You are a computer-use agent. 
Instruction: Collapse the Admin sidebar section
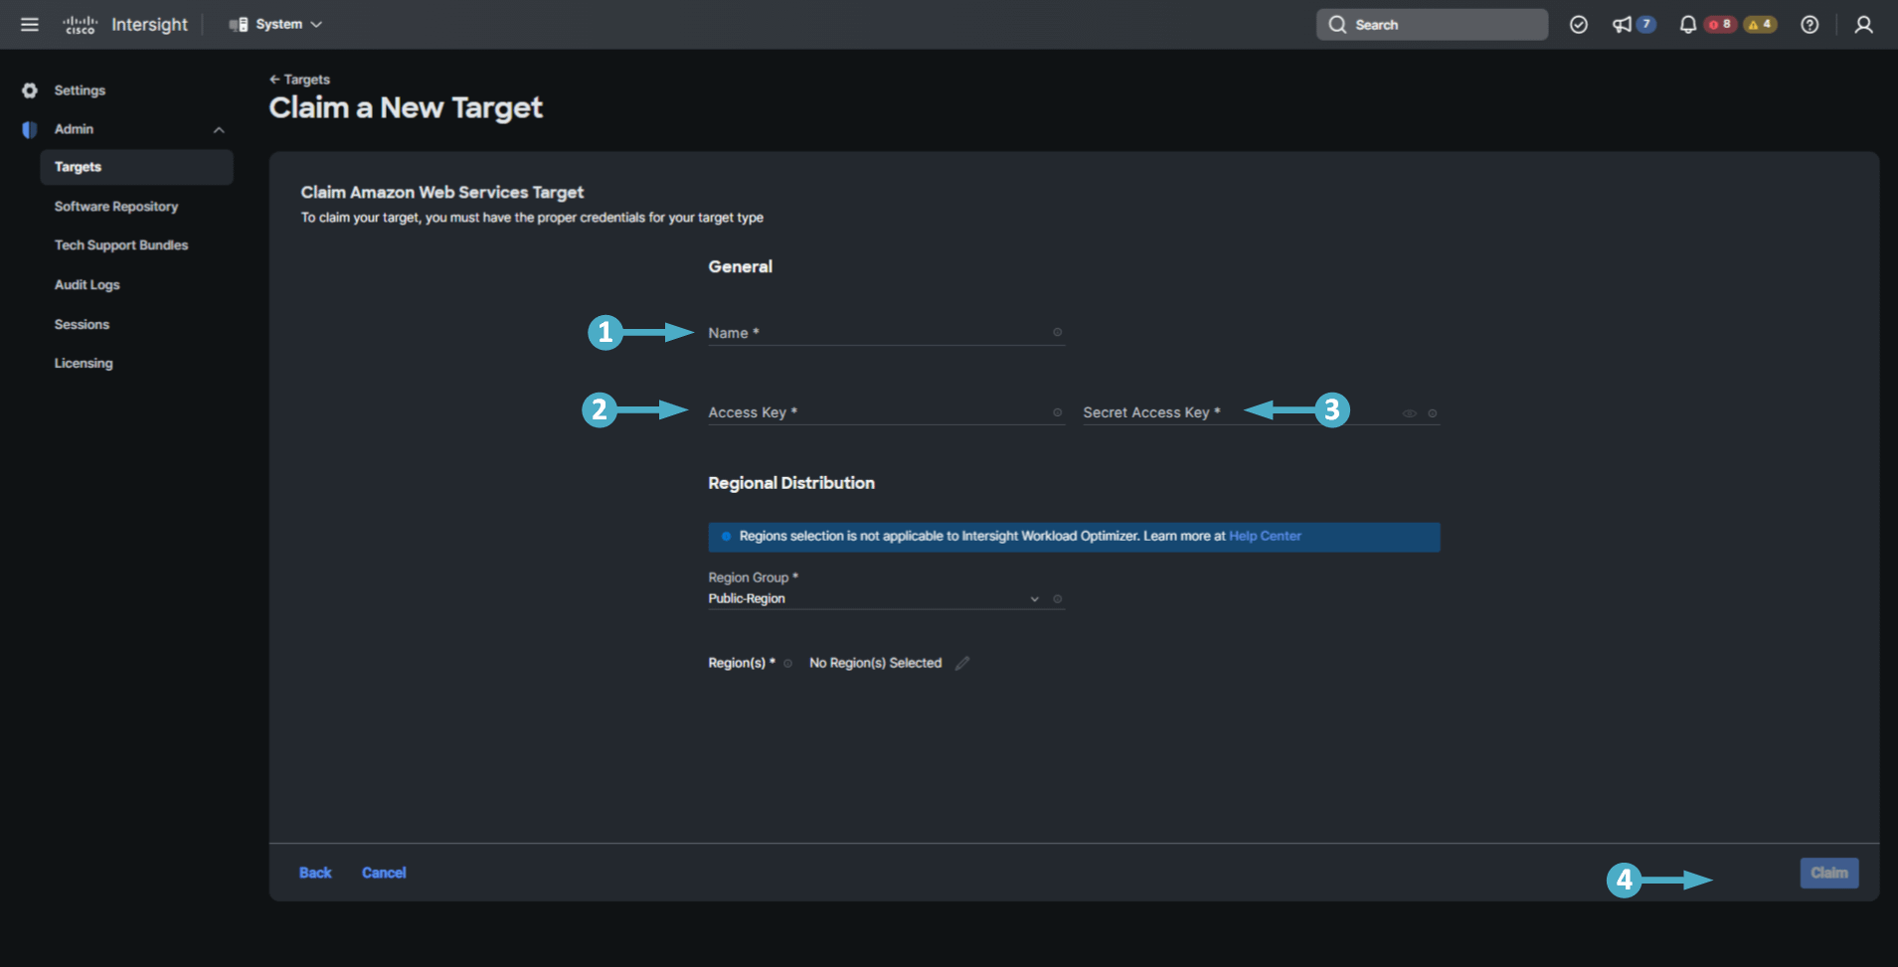[x=219, y=130]
